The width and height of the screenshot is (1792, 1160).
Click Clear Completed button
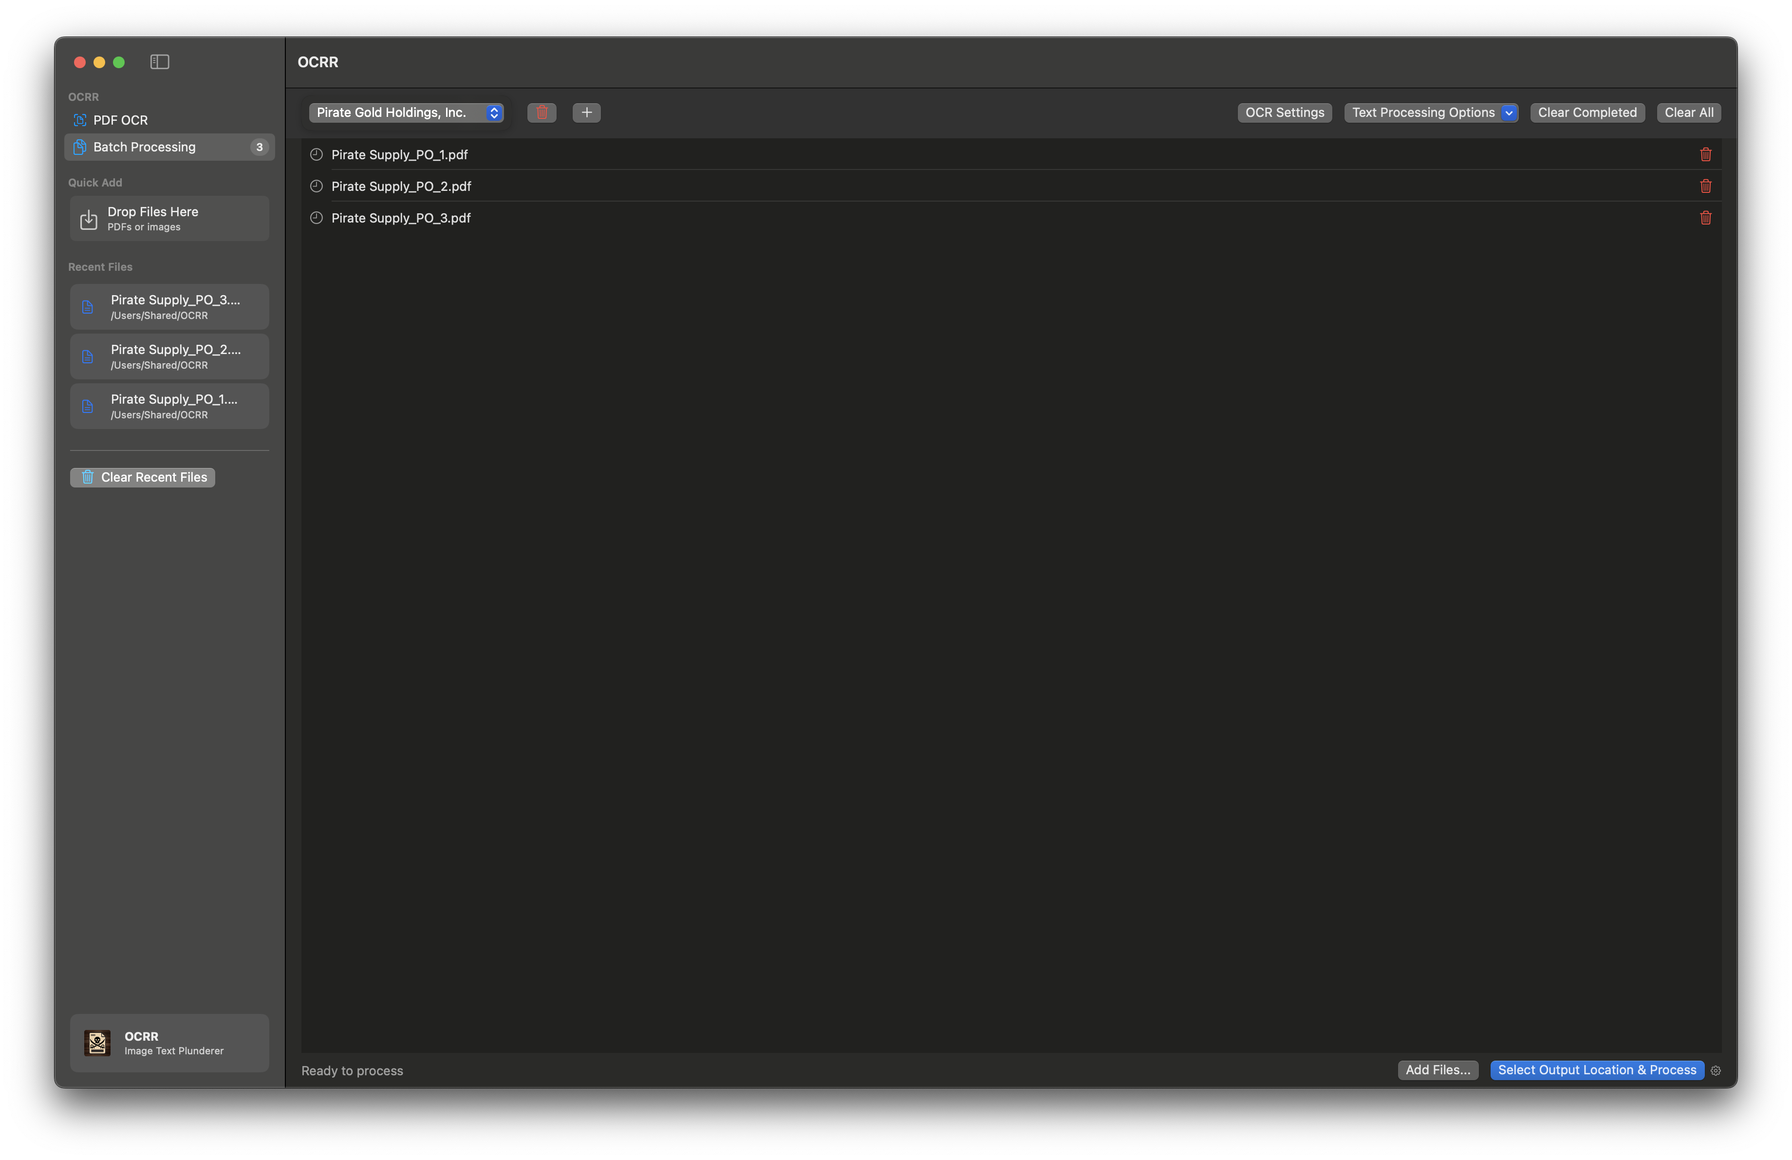[x=1587, y=112]
